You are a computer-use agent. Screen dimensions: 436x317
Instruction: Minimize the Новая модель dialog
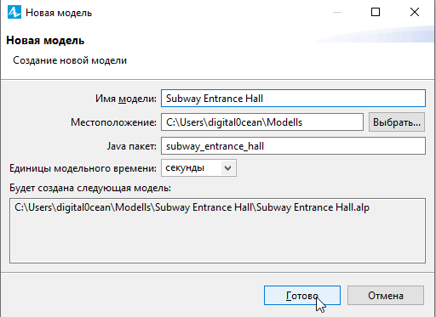tap(337, 12)
